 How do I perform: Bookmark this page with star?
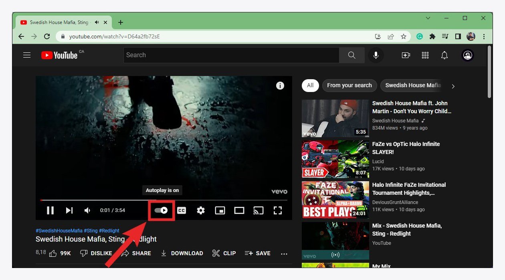click(x=404, y=36)
